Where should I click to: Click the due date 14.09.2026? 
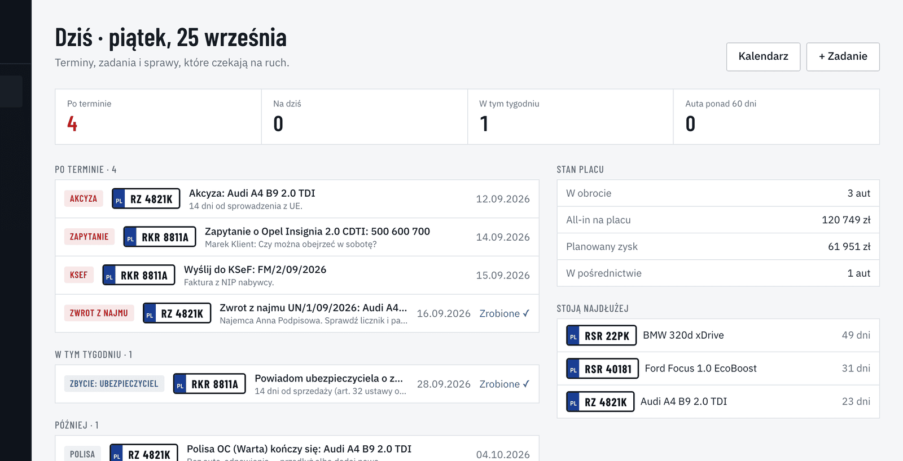pyautogui.click(x=503, y=237)
